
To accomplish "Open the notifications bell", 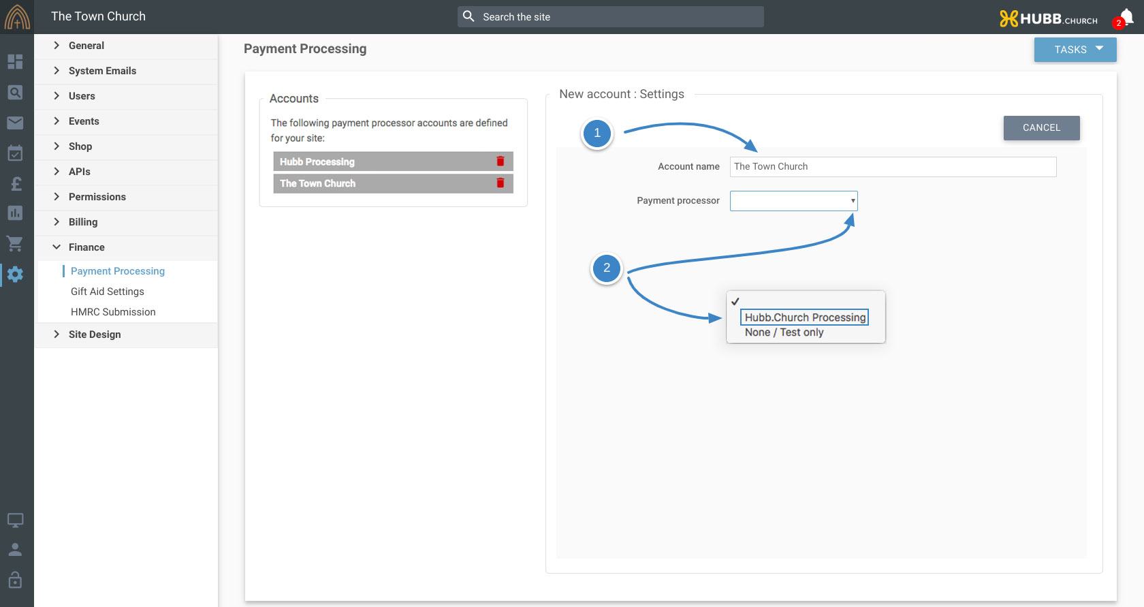I will point(1126,18).
